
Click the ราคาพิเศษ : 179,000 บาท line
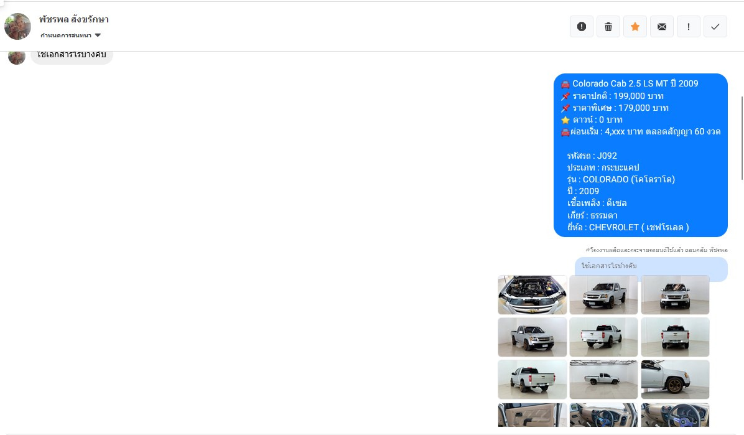(615, 108)
